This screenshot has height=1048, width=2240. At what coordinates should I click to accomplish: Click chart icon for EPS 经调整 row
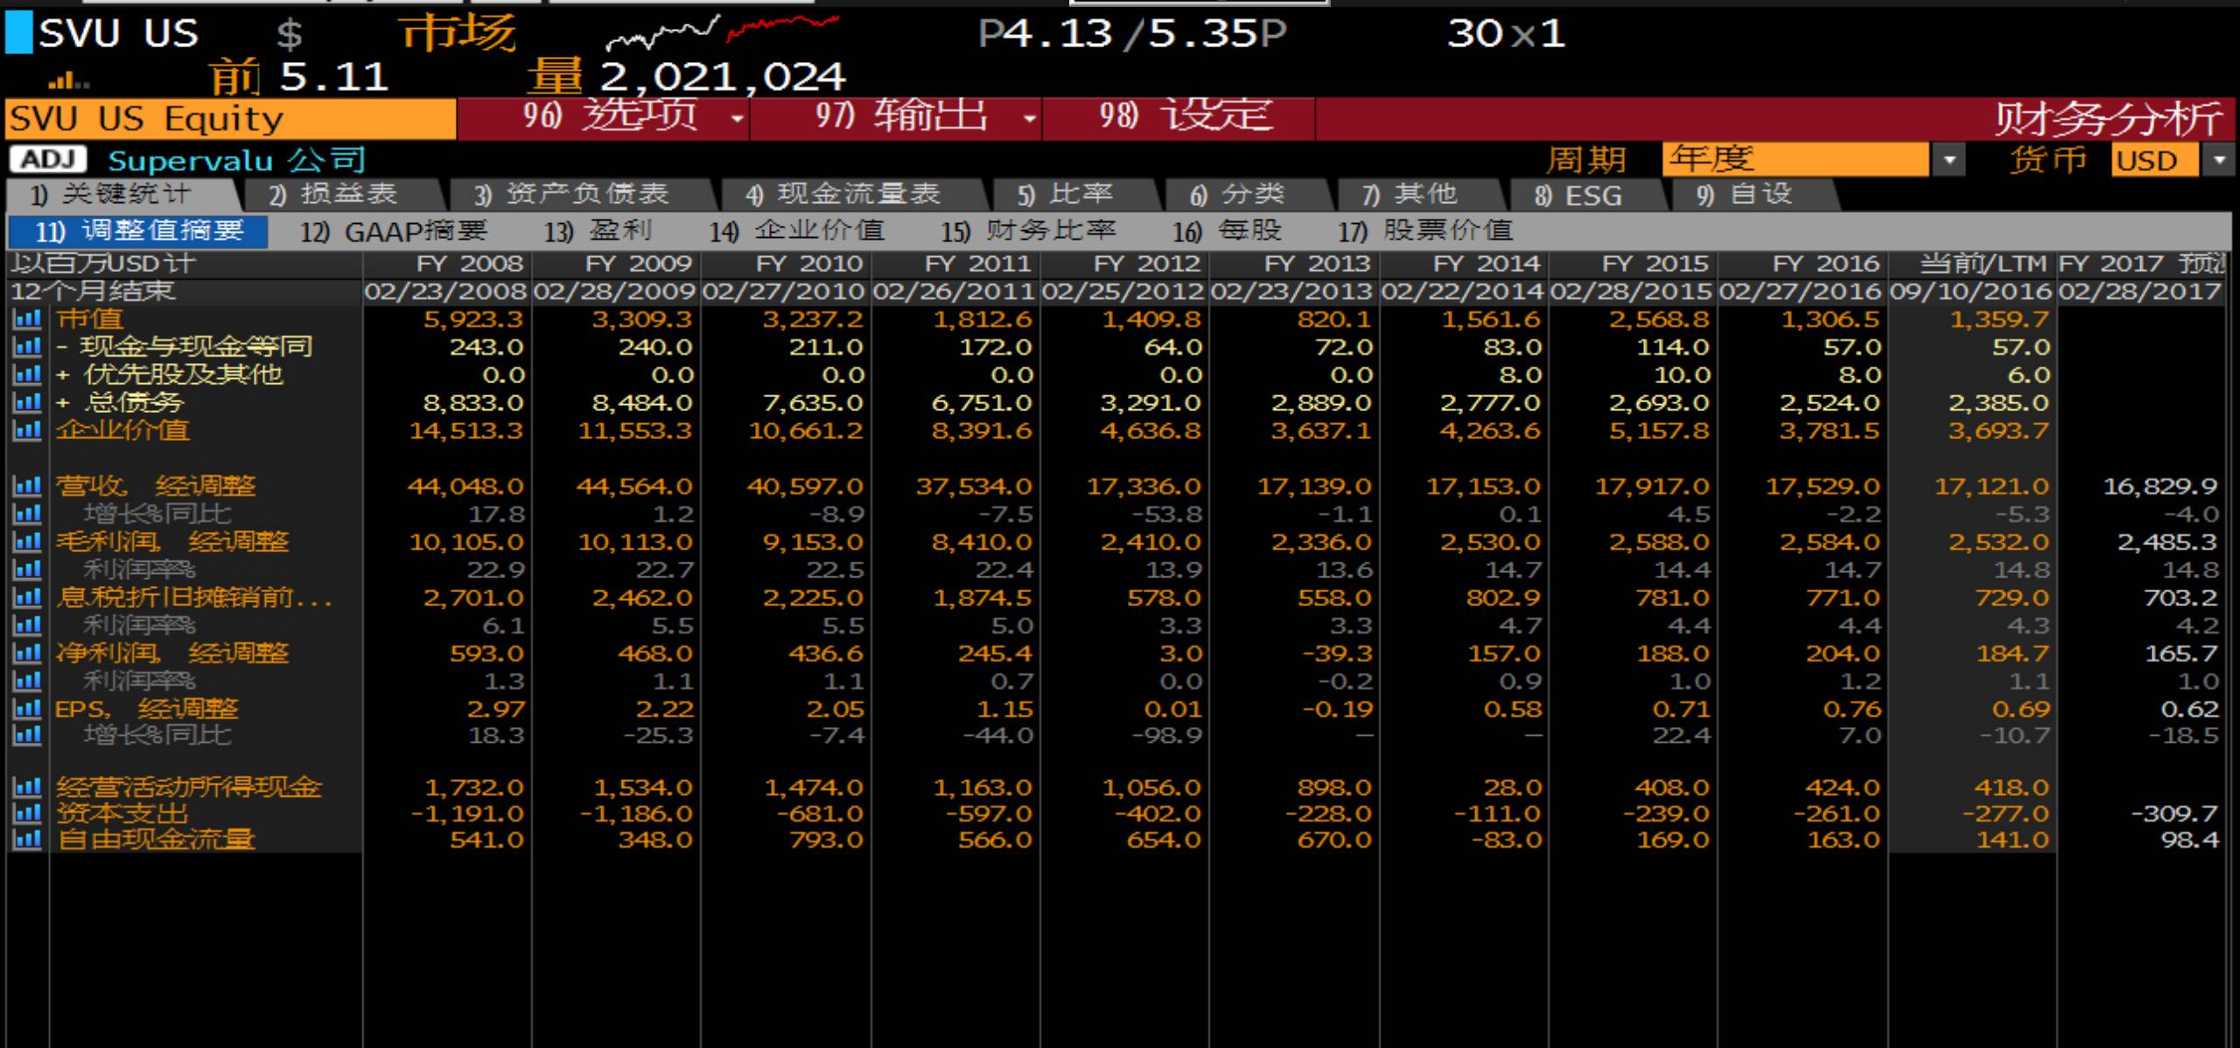27,709
